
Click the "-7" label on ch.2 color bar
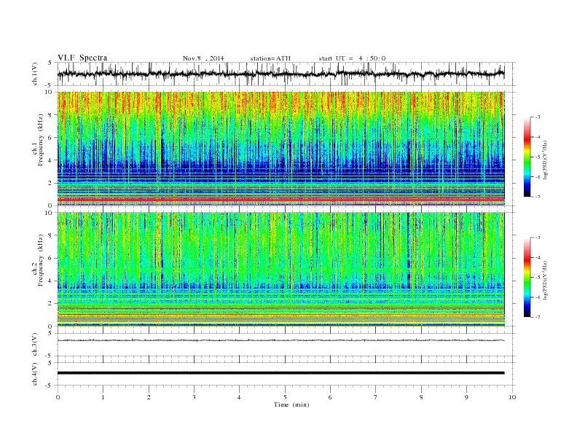point(538,317)
